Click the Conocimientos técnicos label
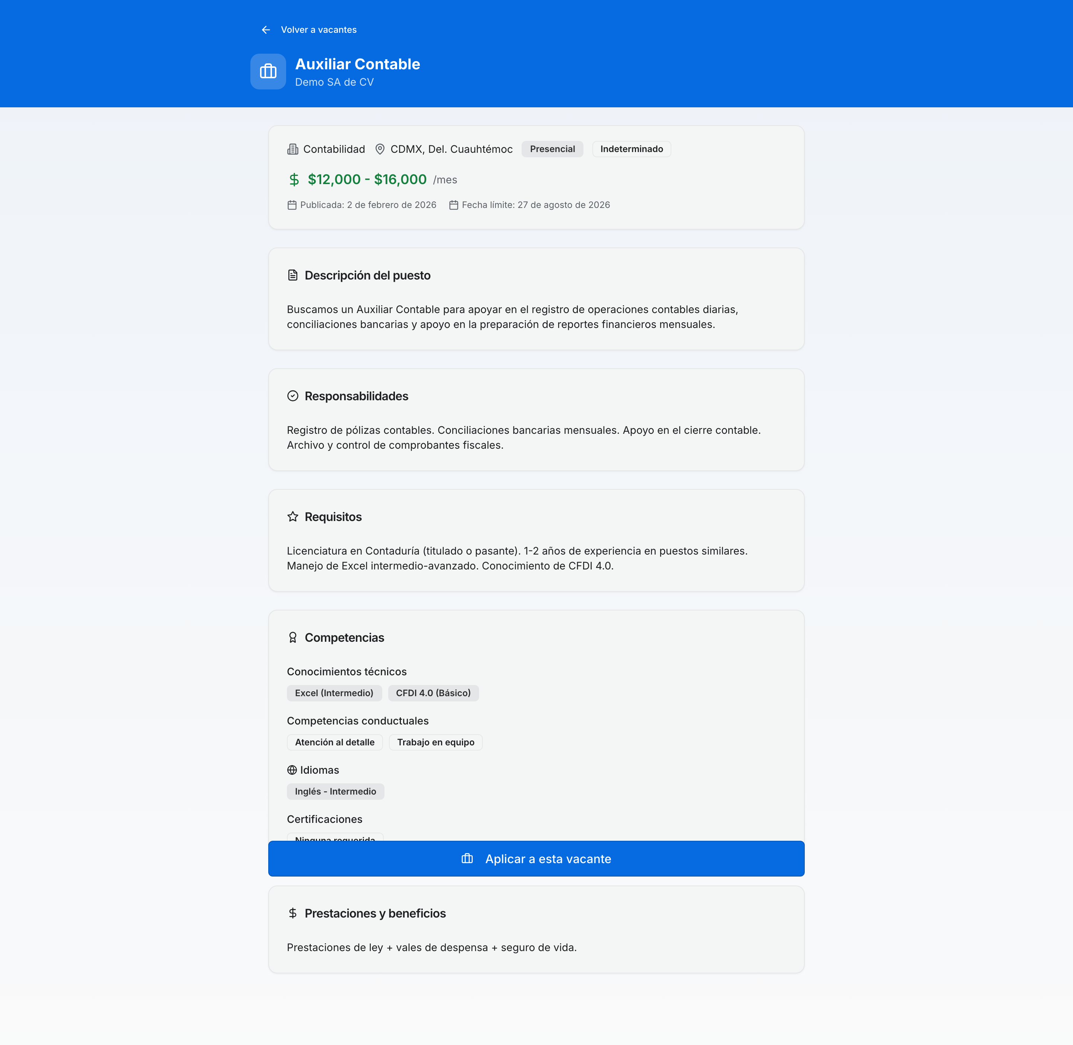The image size is (1073, 1045). click(347, 672)
